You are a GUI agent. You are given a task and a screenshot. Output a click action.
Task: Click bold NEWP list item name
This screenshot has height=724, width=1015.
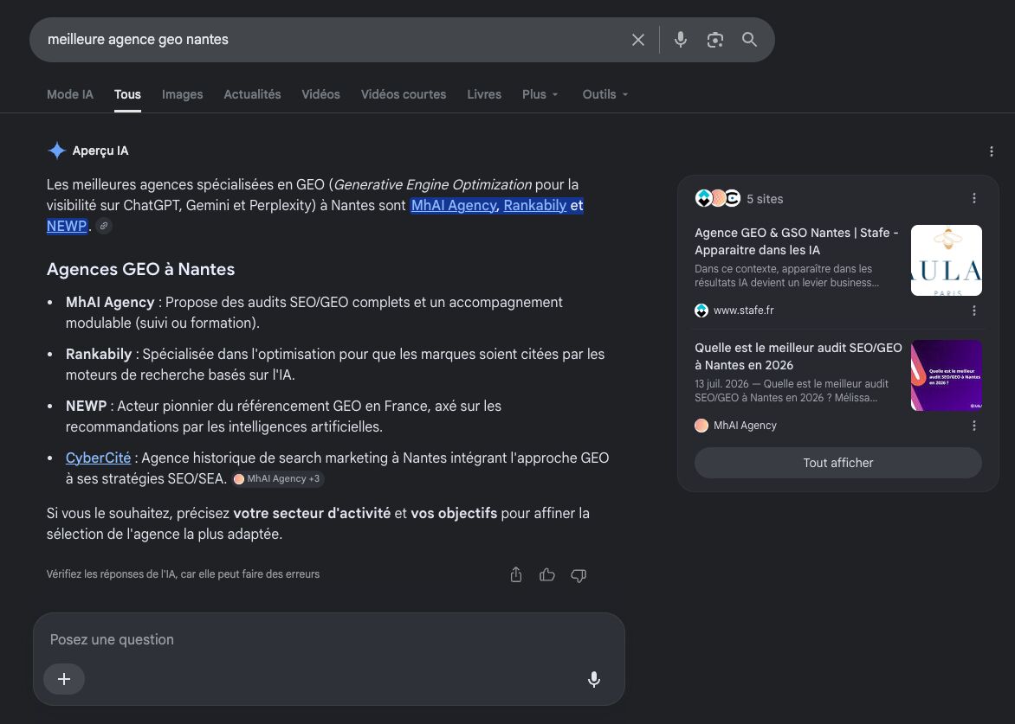point(86,406)
